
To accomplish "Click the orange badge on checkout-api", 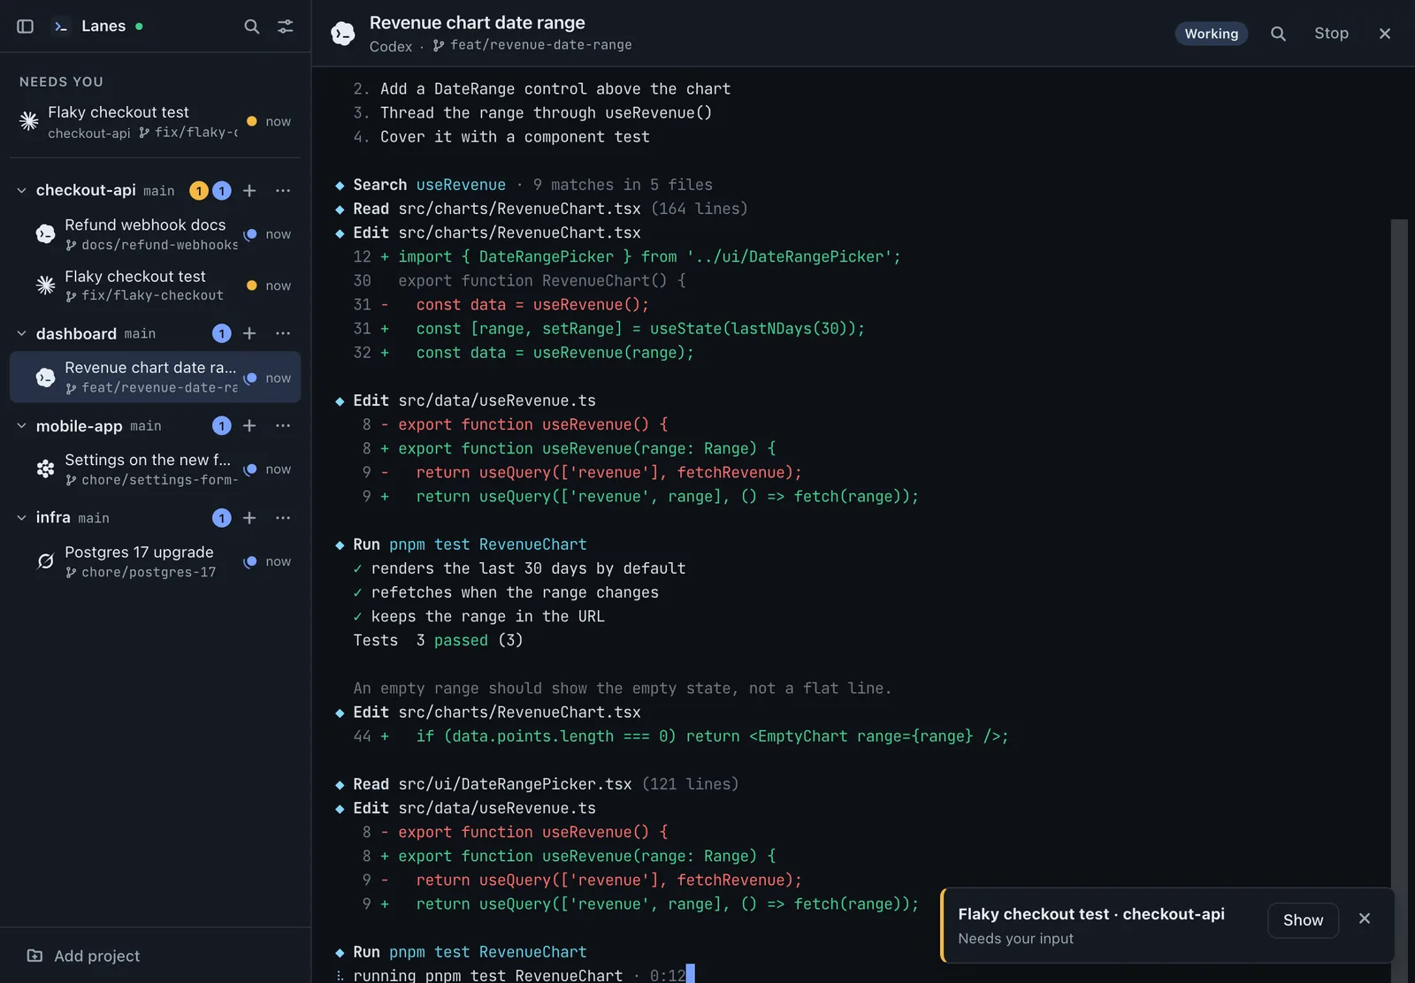I will 199,190.
